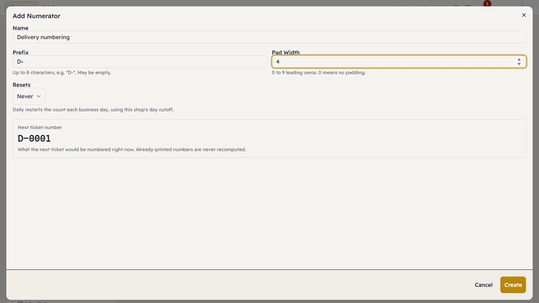
Task: Click the 'Pad Width' field label
Action: 286,52
